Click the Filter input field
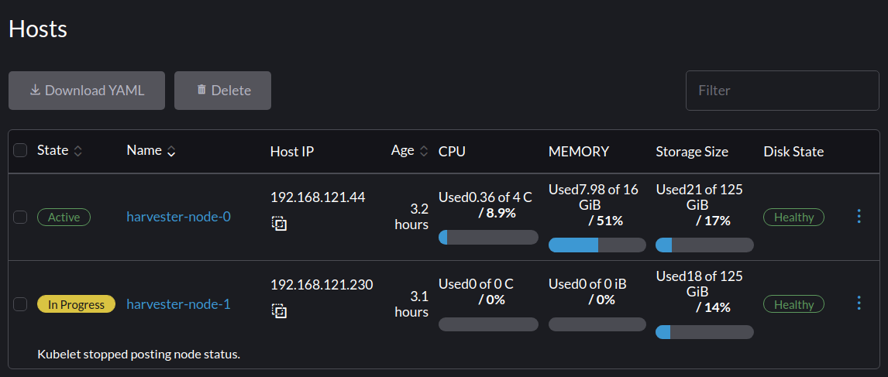The image size is (888, 377). 782,91
